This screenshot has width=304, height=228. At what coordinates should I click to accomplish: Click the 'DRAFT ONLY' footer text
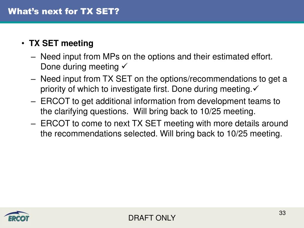pos(152,218)
